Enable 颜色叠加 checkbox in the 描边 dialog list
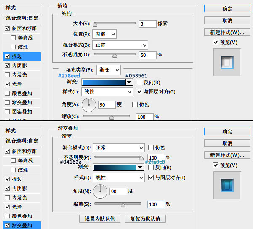The width and height of the screenshot is (253, 229). [7, 93]
